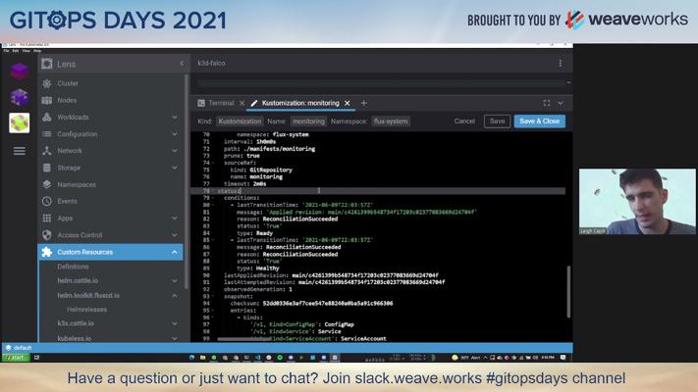Select the green cluster icon
This screenshot has height=392, width=698.
(20, 122)
